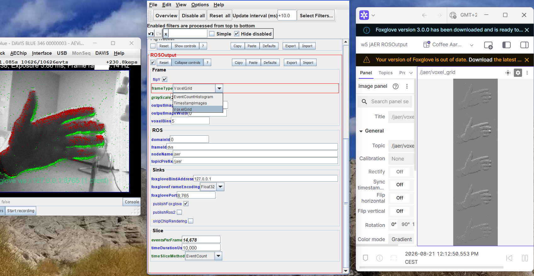
Task: Uncheck the publishFoxglove checkbox
Action: point(186,204)
